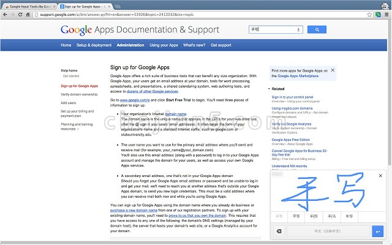Choose the second handwriting candidate
392x245 pixels.
[x=296, y=216]
